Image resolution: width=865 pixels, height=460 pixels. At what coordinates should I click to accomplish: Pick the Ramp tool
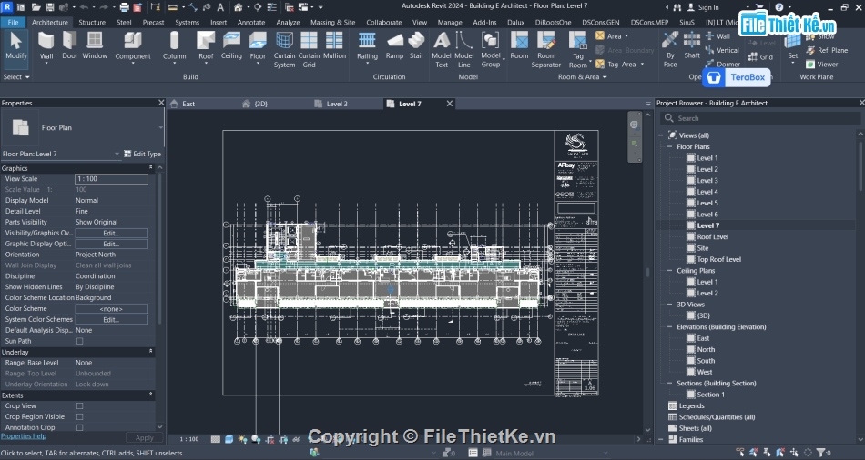(394, 46)
